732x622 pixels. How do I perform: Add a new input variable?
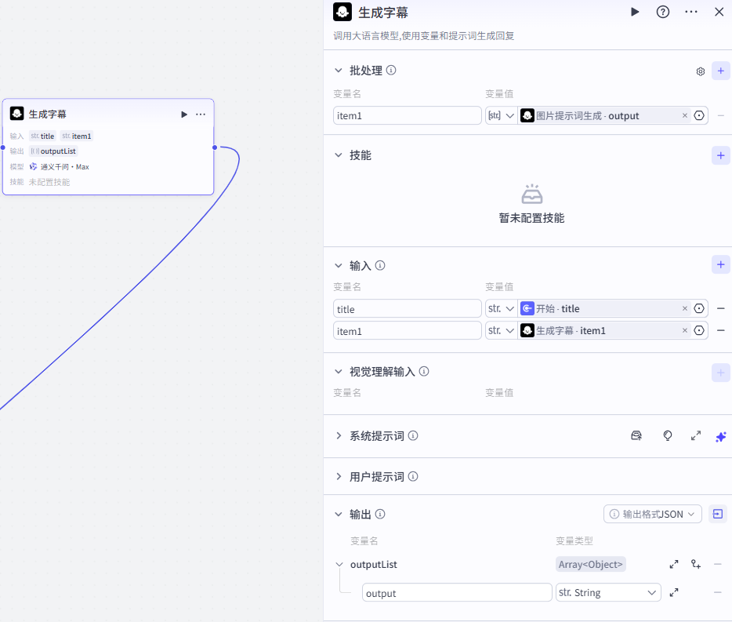click(x=720, y=264)
